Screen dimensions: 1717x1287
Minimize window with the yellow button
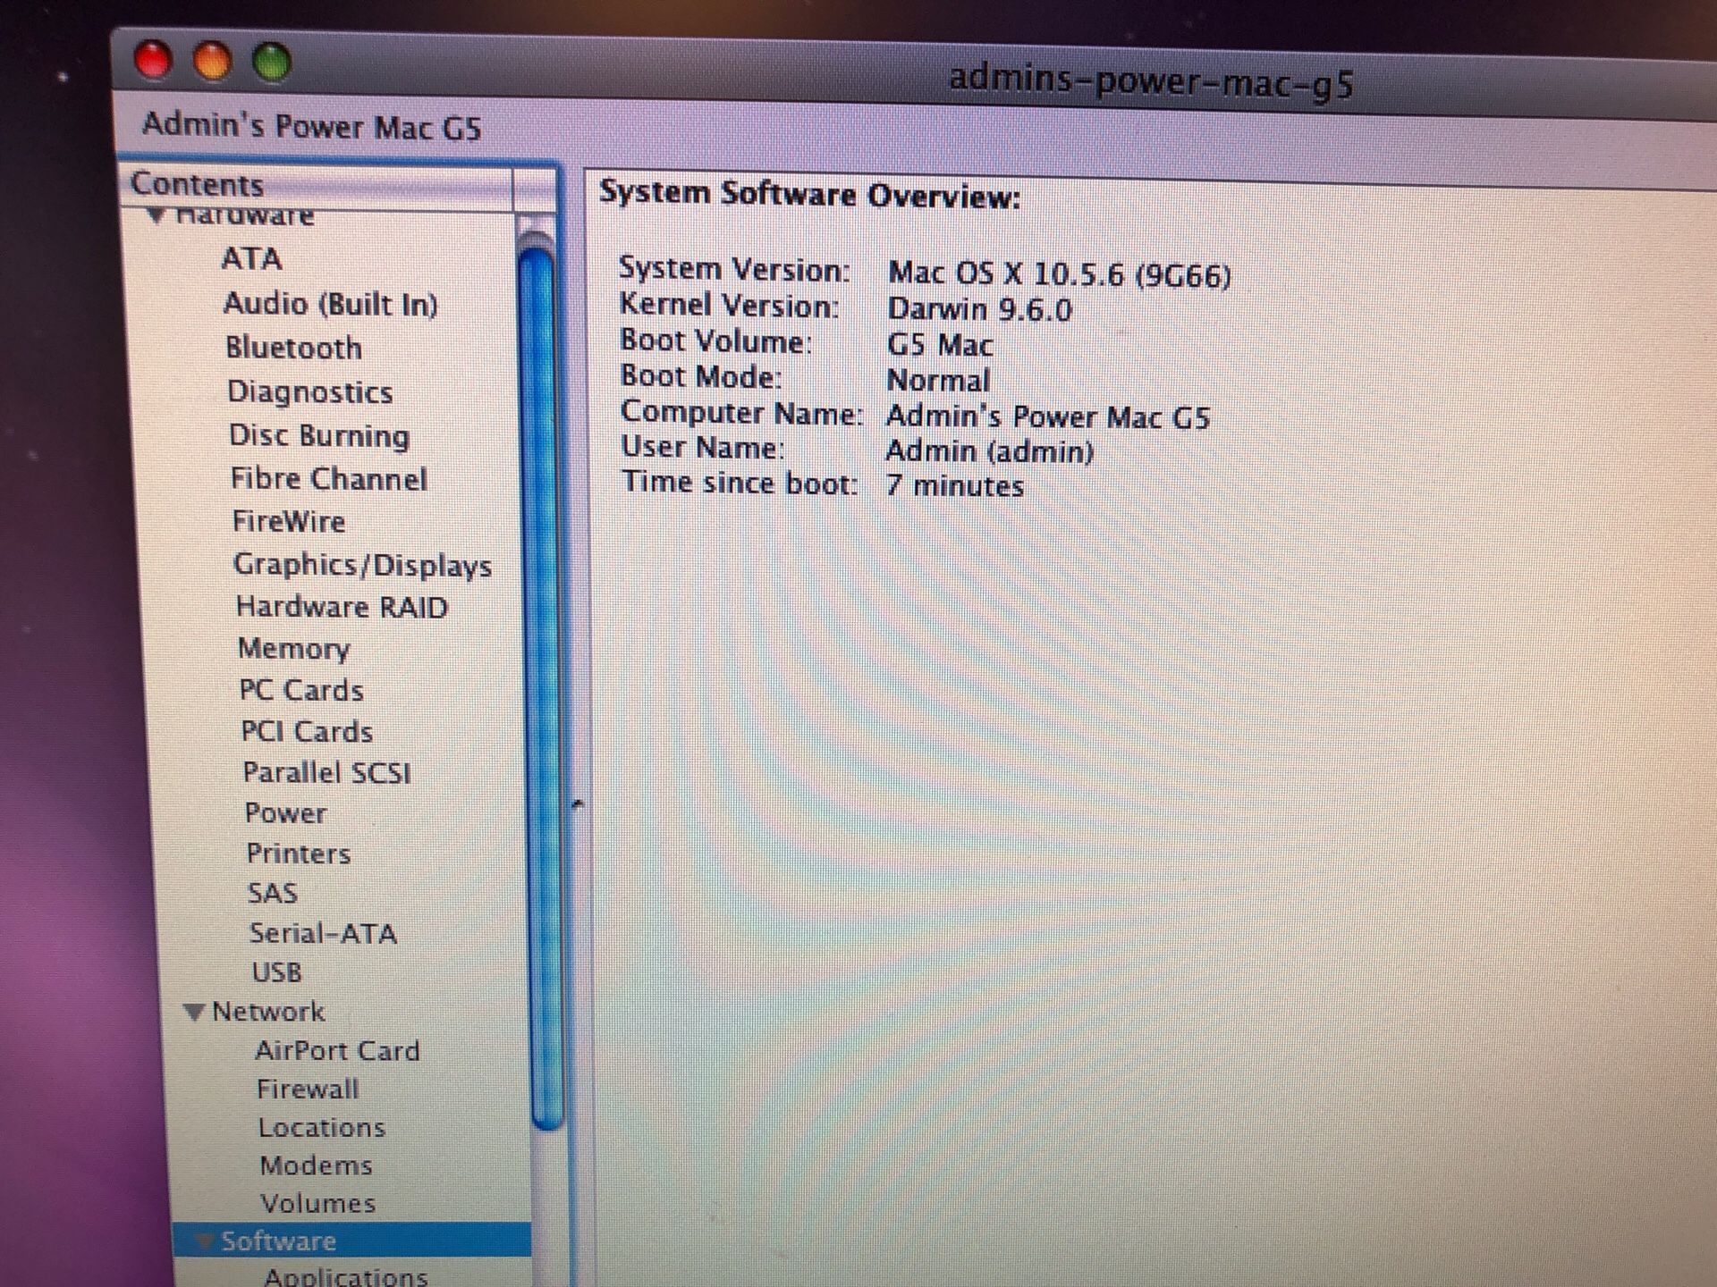213,63
